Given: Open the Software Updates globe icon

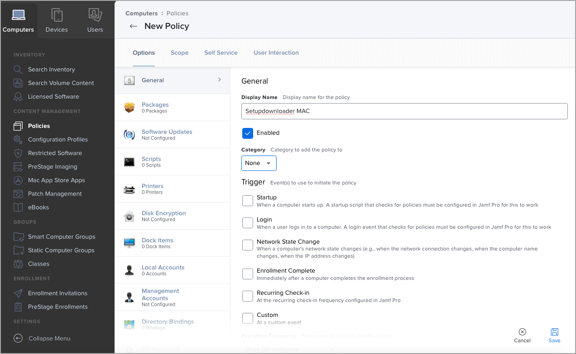Looking at the screenshot, I should tap(130, 135).
